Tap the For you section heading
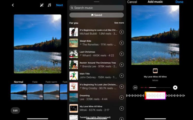193x120 pixels. (x=74, y=23)
